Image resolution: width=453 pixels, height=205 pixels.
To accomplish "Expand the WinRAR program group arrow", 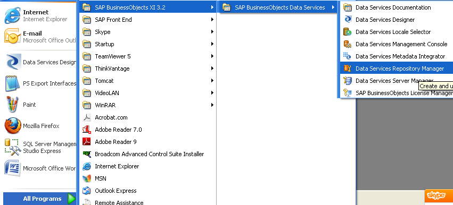I will (212, 105).
